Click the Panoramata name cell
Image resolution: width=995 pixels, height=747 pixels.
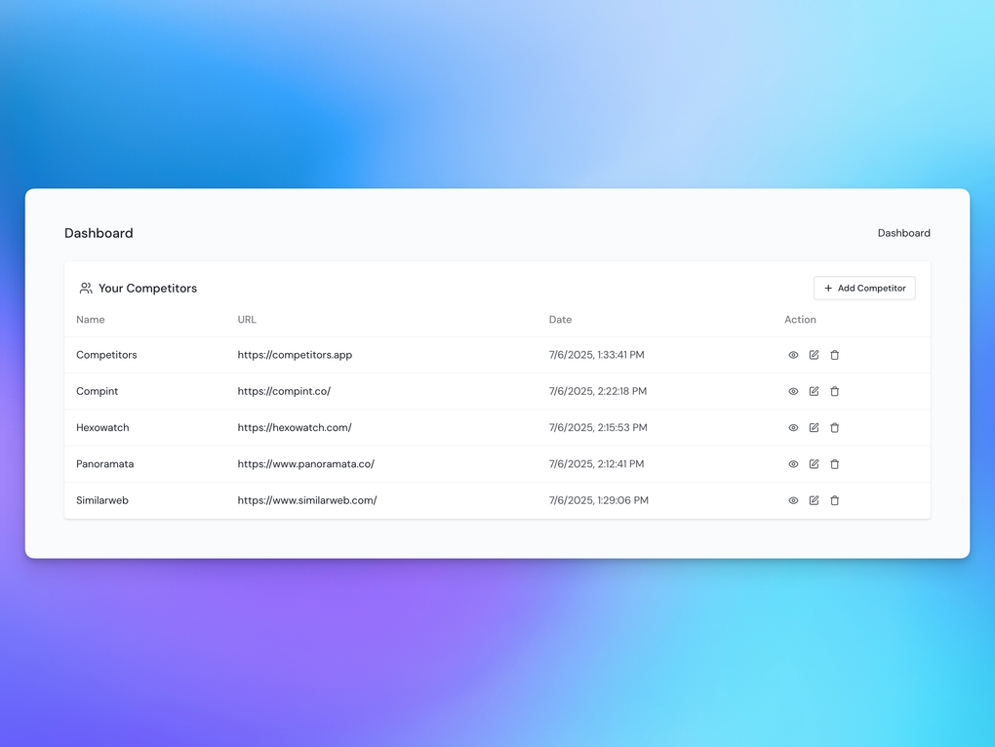pyautogui.click(x=104, y=463)
